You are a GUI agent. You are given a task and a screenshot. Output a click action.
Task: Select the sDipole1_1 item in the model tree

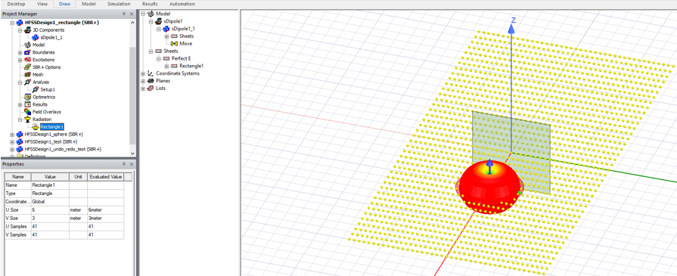pyautogui.click(x=183, y=29)
